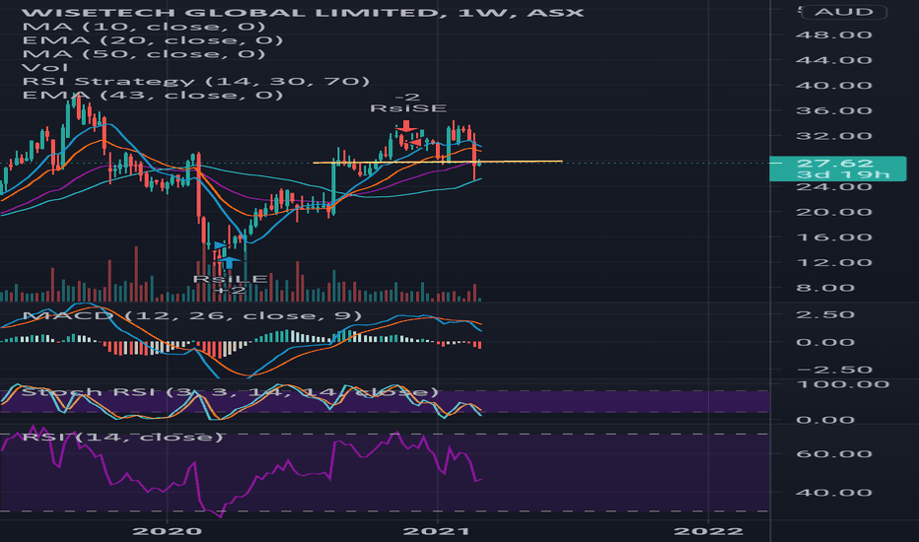Select the EMA (43, close, 0) indicator label

point(153,95)
